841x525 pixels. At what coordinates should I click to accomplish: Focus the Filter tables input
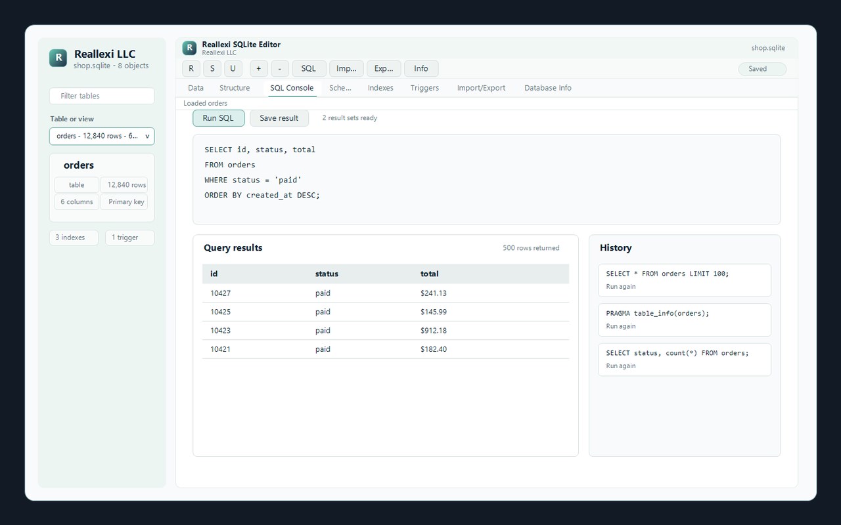[102, 96]
